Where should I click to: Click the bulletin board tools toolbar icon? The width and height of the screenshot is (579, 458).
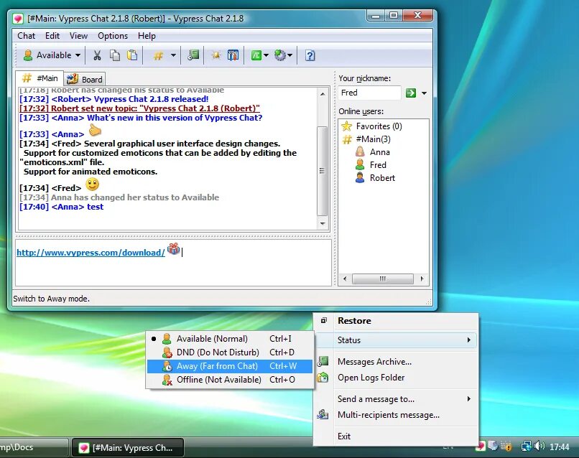click(233, 55)
